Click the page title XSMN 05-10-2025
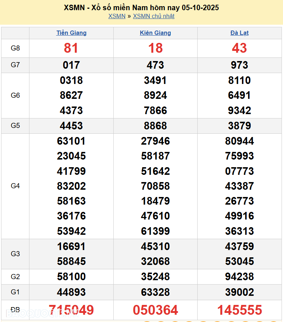The image size is (283, 322). pos(141,8)
